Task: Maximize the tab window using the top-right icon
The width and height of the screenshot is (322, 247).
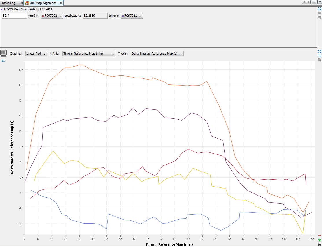Action: (x=319, y=2)
